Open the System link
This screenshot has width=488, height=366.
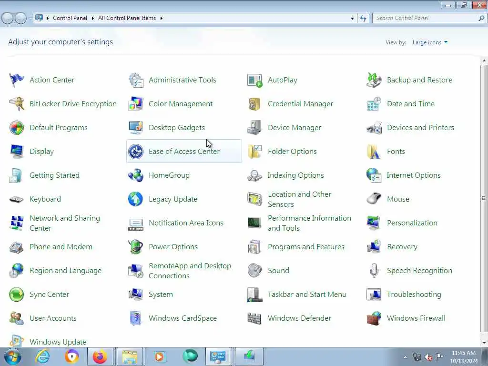tap(161, 295)
